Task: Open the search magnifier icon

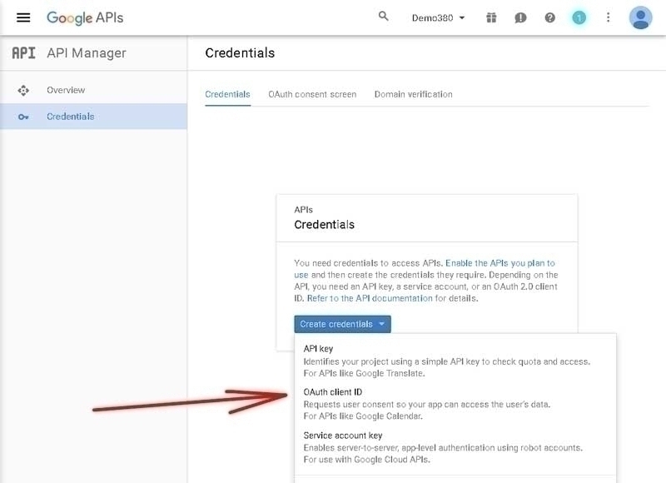Action: coord(383,17)
